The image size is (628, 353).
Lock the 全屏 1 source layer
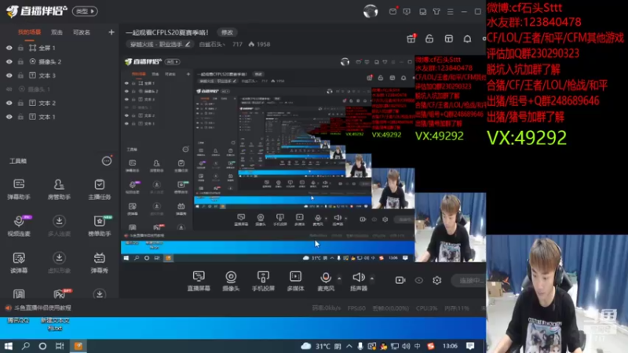20,48
